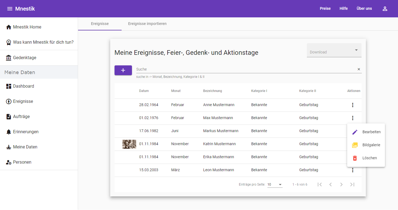Select Bearbeiten from the context menu
This screenshot has height=210, width=398.
[366, 132]
